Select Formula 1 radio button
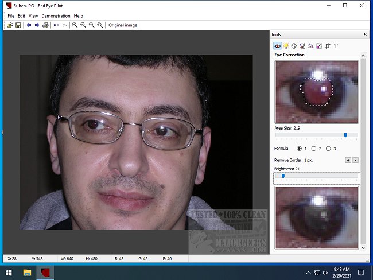This screenshot has height=280, width=373. (299, 149)
